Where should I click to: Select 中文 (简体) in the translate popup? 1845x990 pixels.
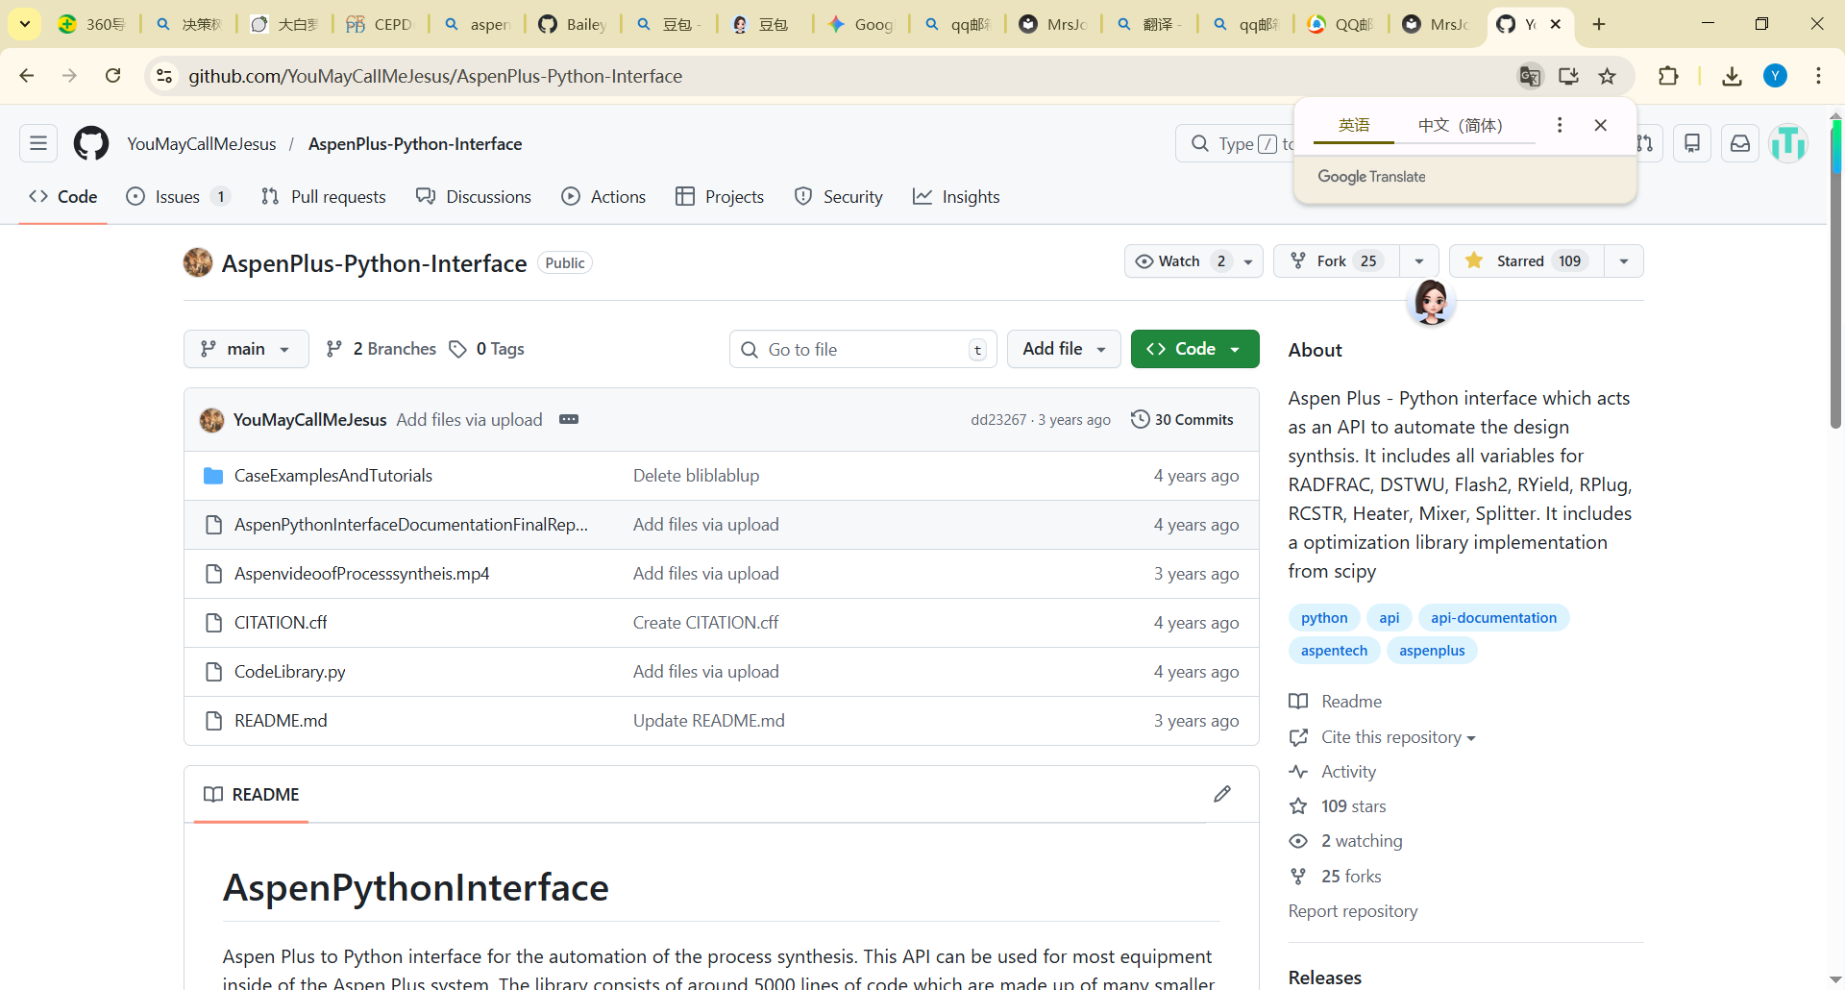1460,125
